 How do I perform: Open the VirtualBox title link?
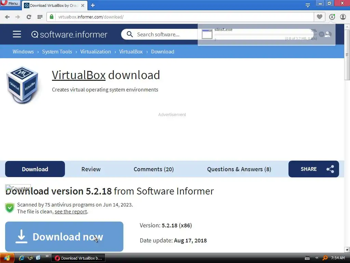pos(79,75)
